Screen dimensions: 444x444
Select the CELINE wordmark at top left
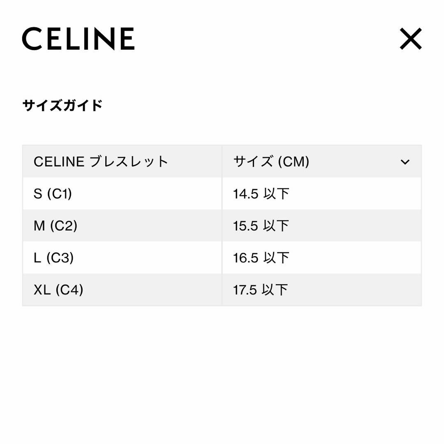pos(78,39)
